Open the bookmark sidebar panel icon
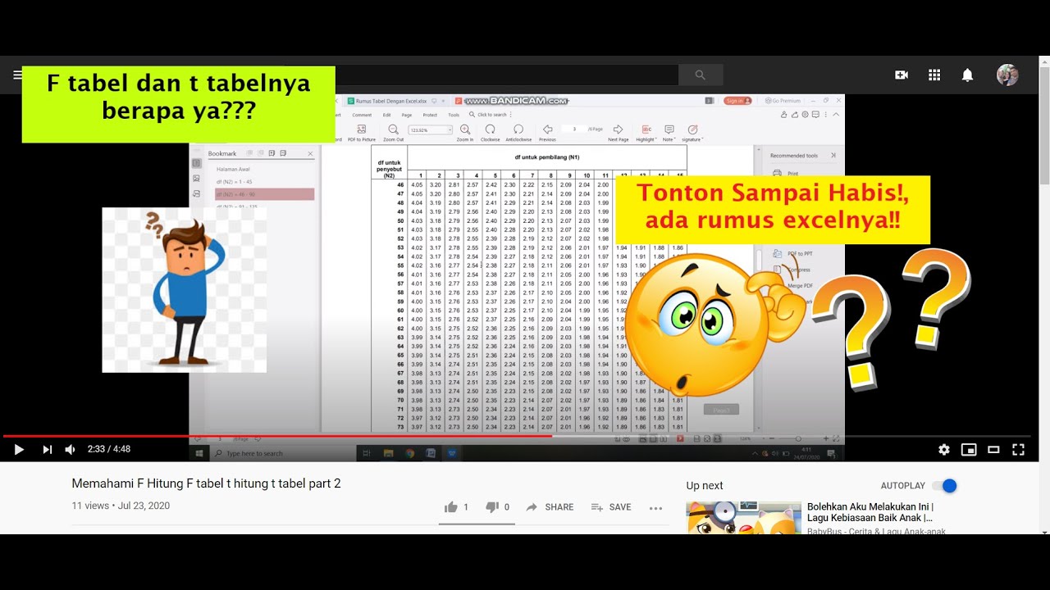 click(x=196, y=163)
